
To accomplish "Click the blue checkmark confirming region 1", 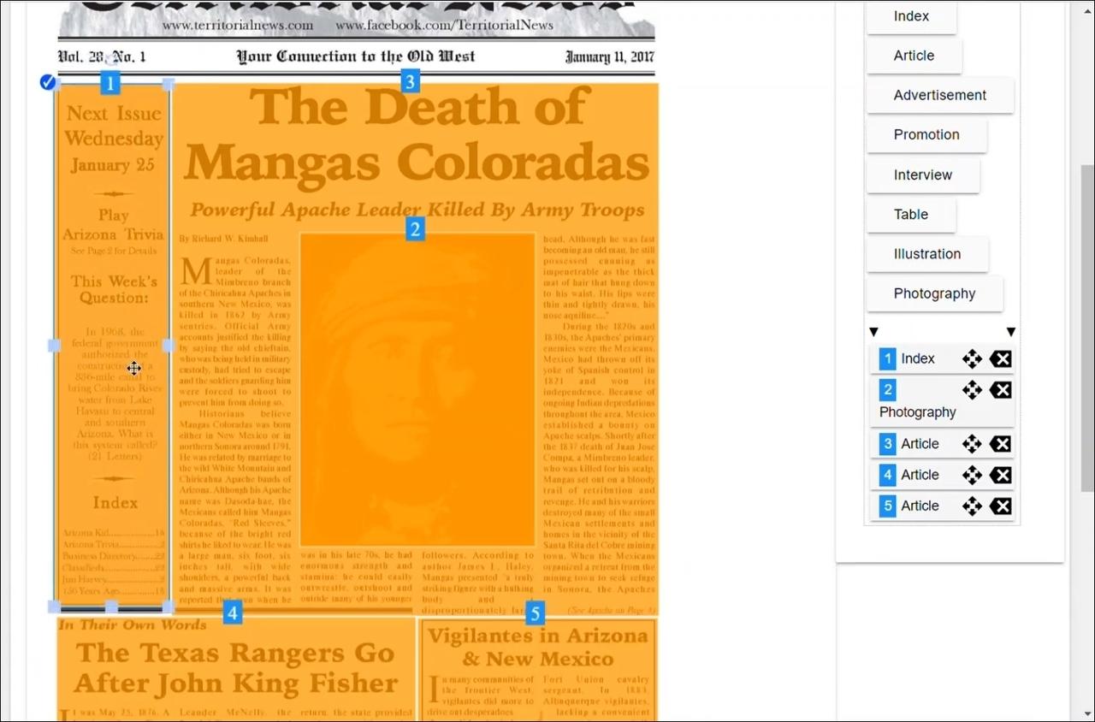I will pyautogui.click(x=48, y=82).
